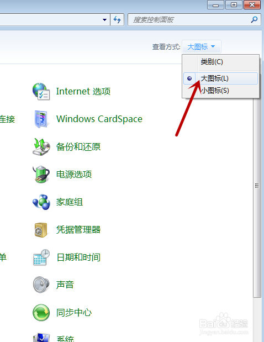
Task: Expand the address bar history dropdown arrow
Action: tap(104, 20)
